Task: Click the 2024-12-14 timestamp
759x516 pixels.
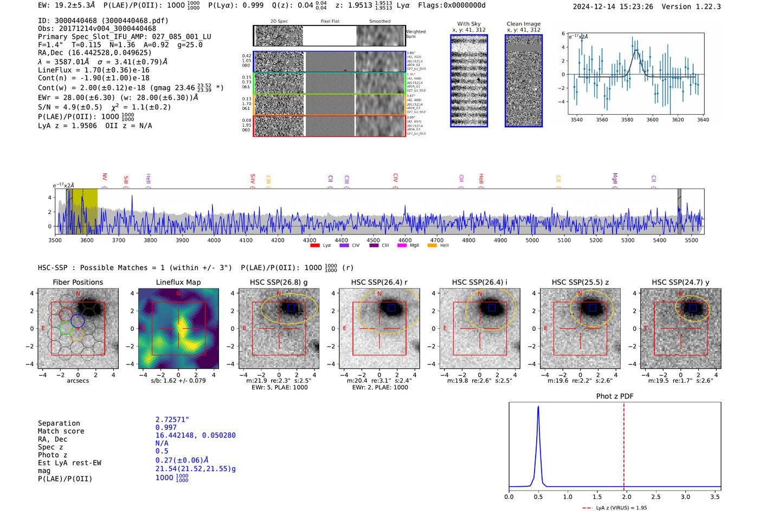Action: (x=613, y=6)
